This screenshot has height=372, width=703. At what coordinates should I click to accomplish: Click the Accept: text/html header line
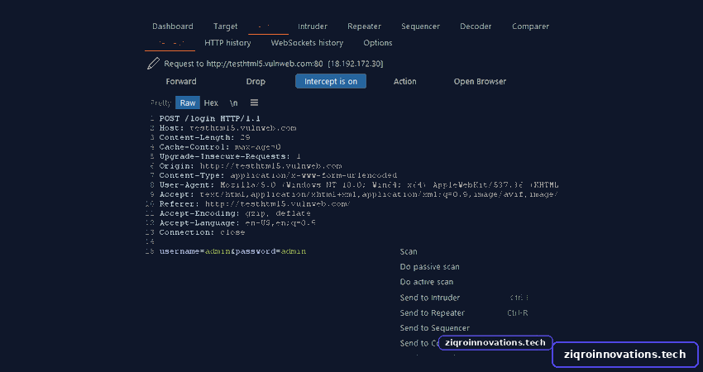click(x=359, y=194)
